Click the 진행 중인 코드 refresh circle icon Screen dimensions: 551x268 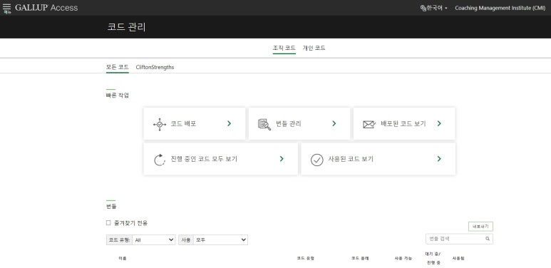tap(160, 160)
